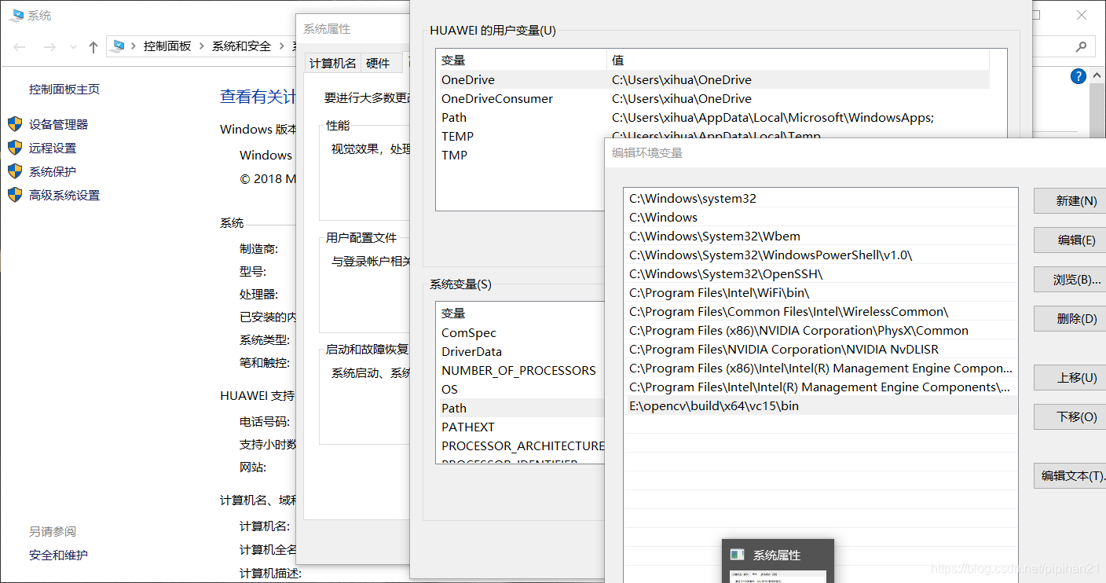
Task: Click the 系统属性 preview popup icon
Action: pyautogui.click(x=737, y=554)
